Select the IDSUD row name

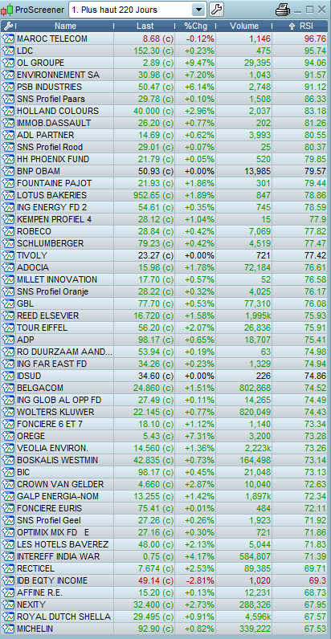[29, 376]
